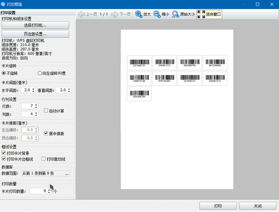Adjust 卡片打印数量 spinner arrows
279x212 pixels.
(49, 191)
